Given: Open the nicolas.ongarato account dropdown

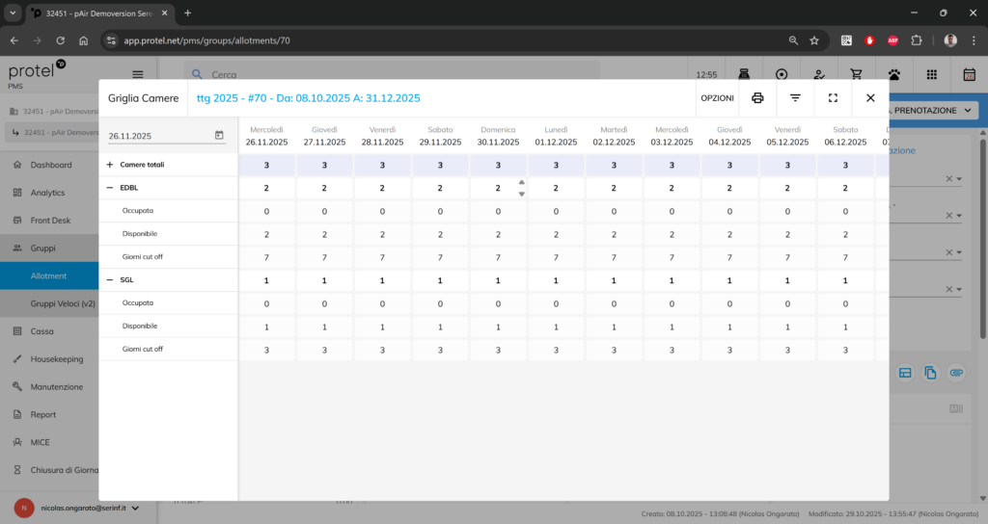Looking at the screenshot, I should pos(135,508).
